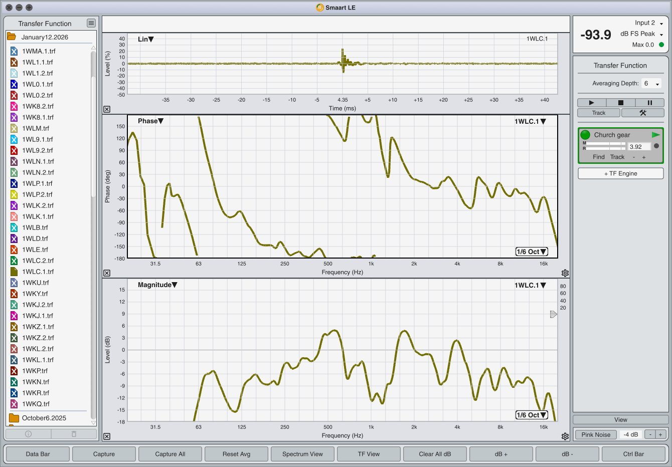Click the 1WKQ.trf trace icon
The height and width of the screenshot is (467, 672).
coord(14,404)
